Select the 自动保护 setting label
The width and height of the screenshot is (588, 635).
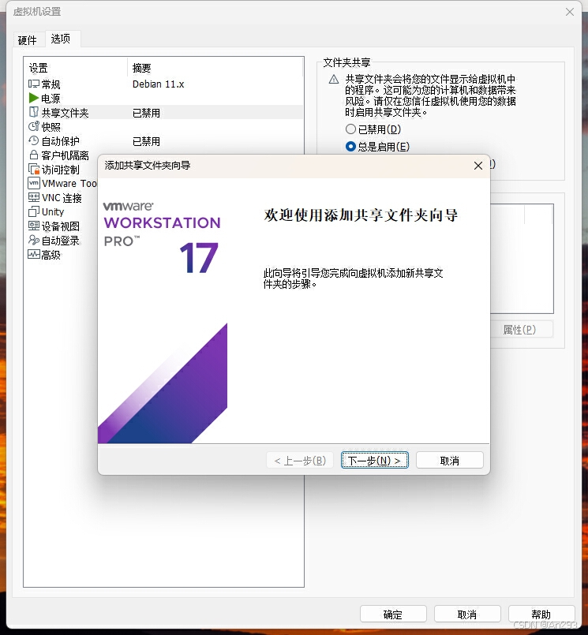tap(61, 141)
